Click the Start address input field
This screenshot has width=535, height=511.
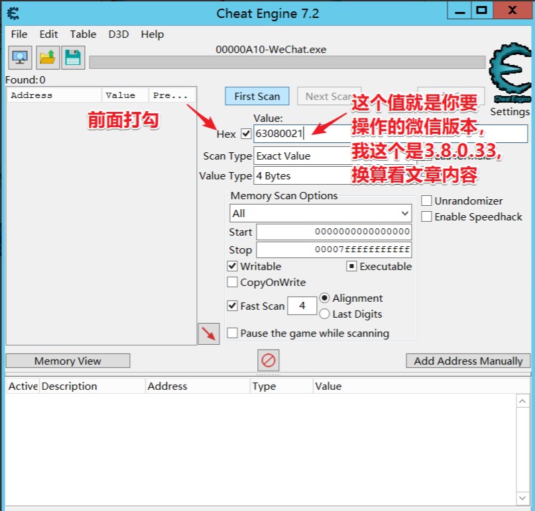pyautogui.click(x=333, y=232)
